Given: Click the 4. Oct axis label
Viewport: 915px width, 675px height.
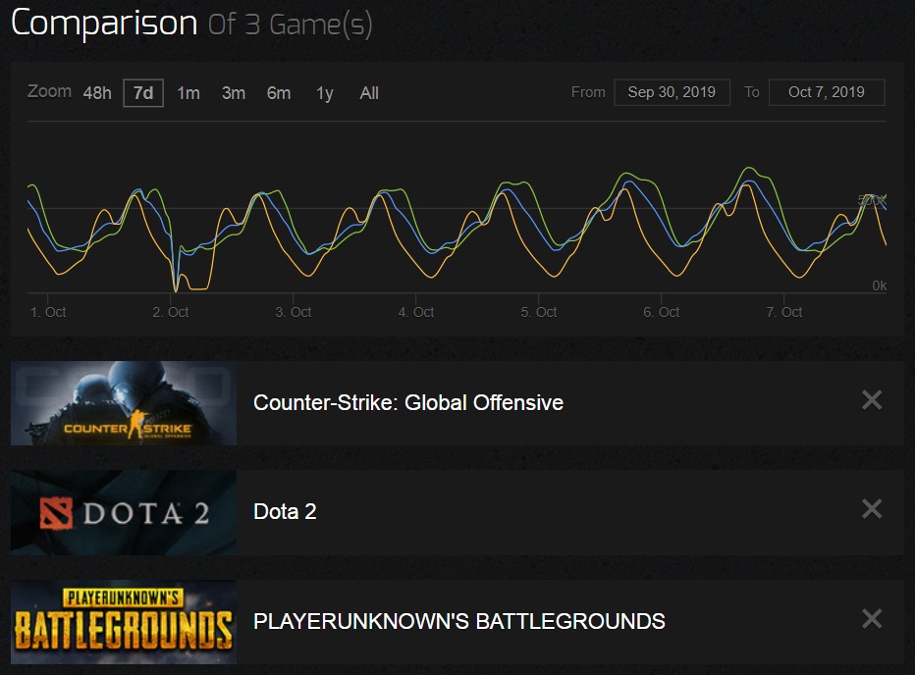Looking at the screenshot, I should [414, 311].
